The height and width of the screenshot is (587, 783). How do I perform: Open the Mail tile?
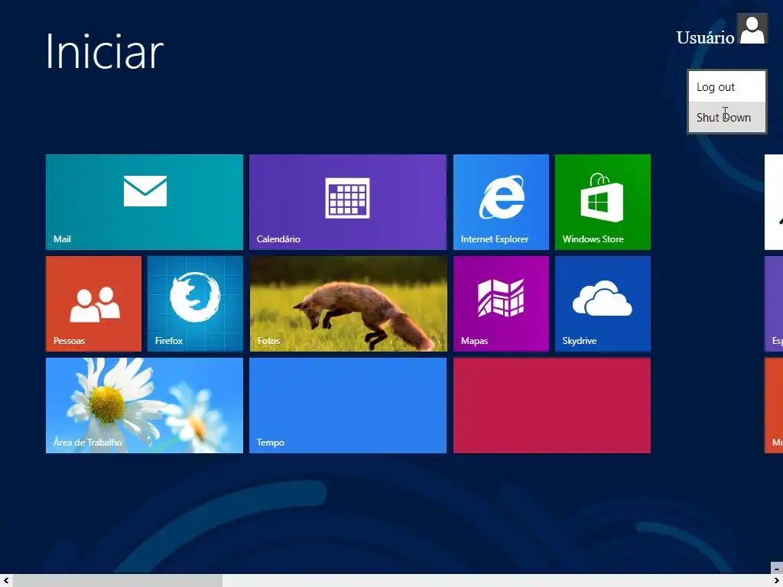point(145,202)
